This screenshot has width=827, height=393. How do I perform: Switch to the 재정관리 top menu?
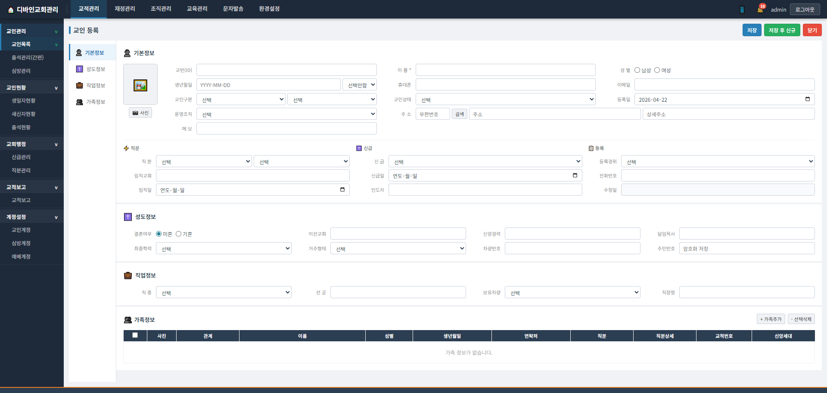tap(125, 9)
